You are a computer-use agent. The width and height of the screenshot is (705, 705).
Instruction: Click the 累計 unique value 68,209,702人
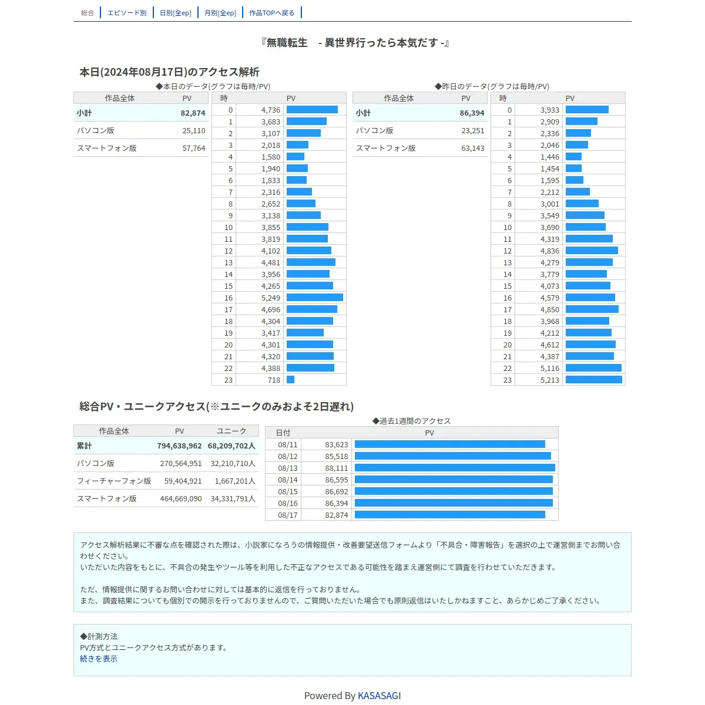click(x=231, y=446)
